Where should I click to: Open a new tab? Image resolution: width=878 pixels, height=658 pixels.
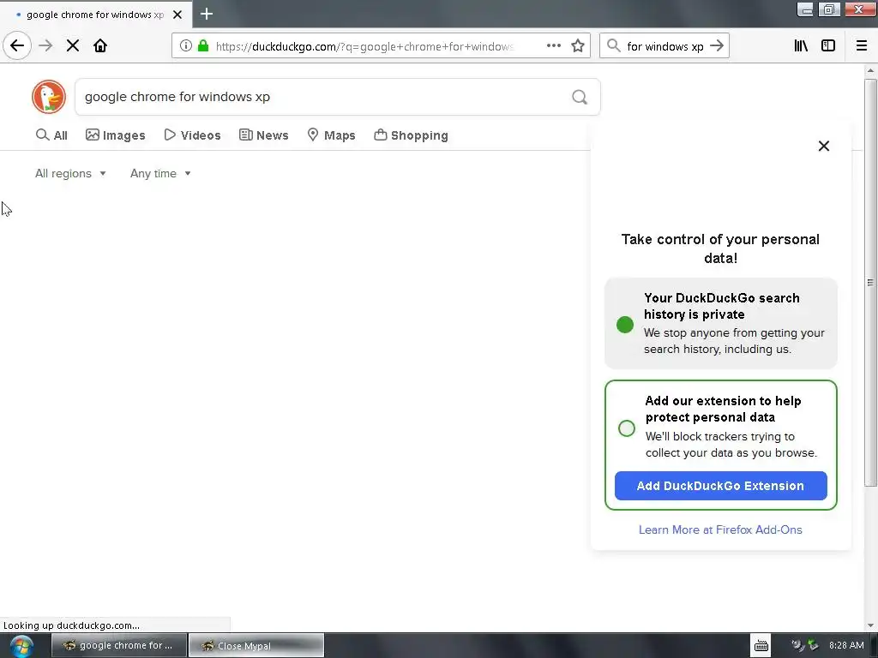tap(207, 14)
